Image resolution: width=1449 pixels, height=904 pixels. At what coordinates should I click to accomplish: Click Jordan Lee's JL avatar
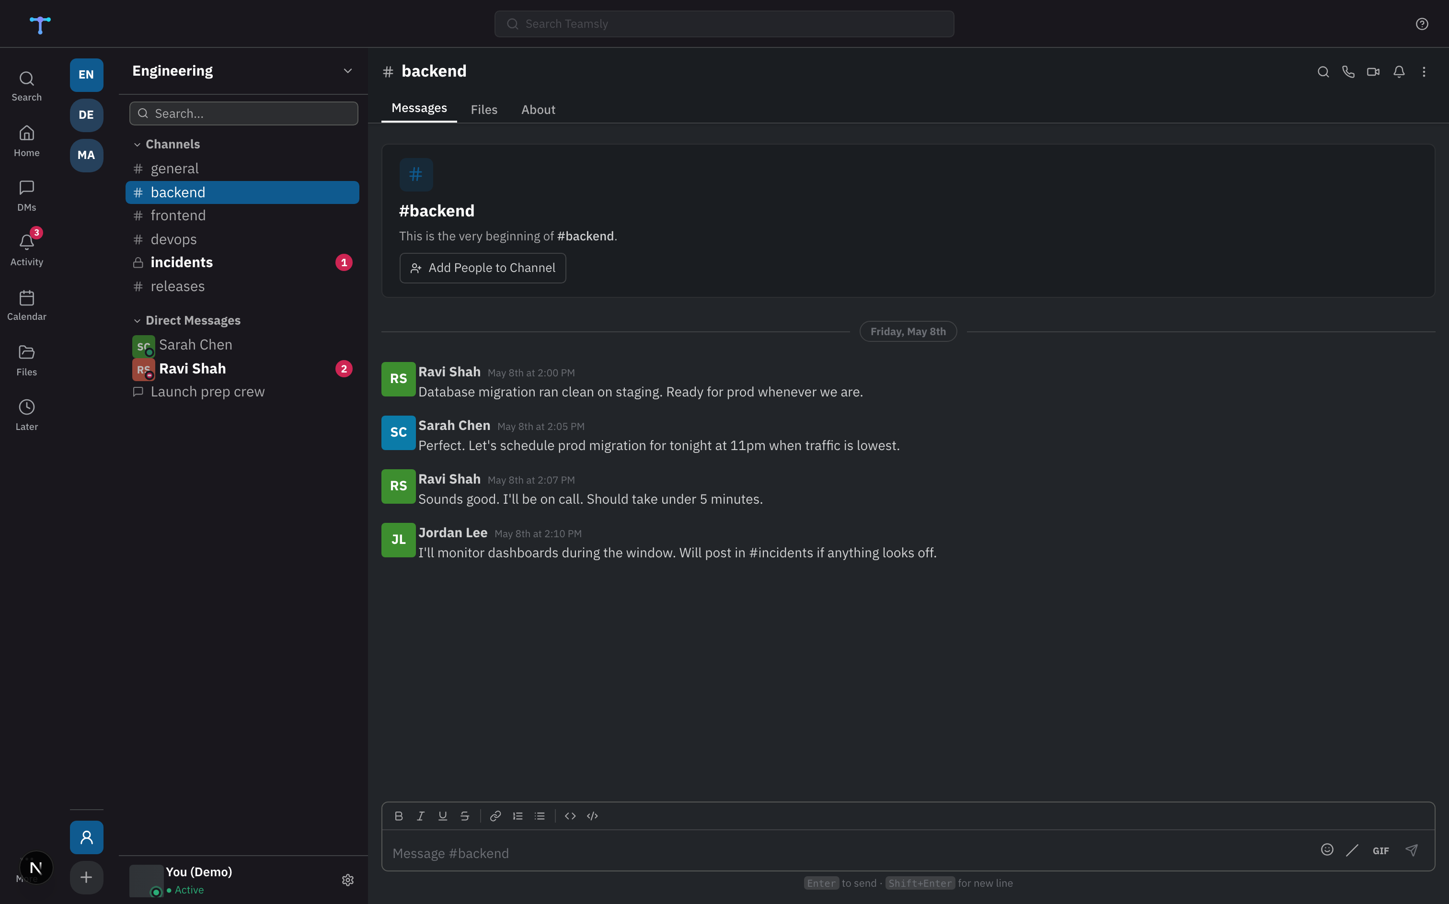point(399,540)
